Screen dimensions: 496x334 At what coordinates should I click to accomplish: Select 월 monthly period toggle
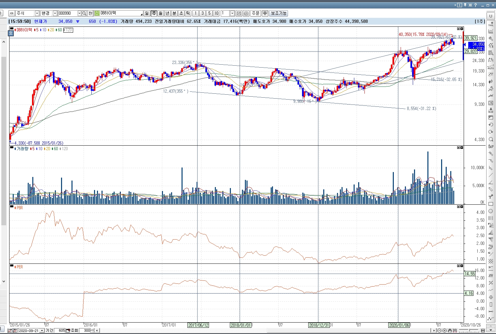coord(161,13)
